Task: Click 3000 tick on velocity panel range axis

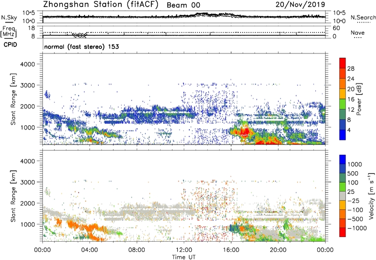Action: point(27,182)
